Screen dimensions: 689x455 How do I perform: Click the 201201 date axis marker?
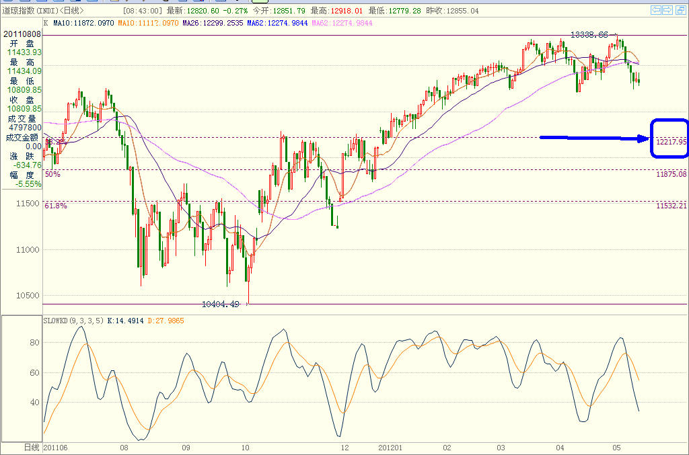click(390, 448)
